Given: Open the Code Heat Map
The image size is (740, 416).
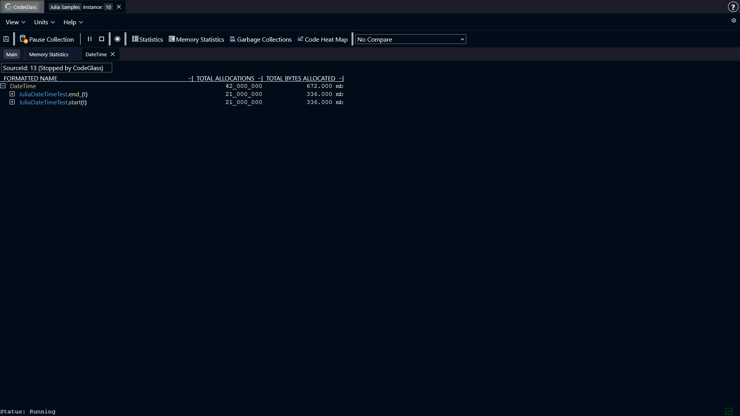Looking at the screenshot, I should (x=323, y=39).
